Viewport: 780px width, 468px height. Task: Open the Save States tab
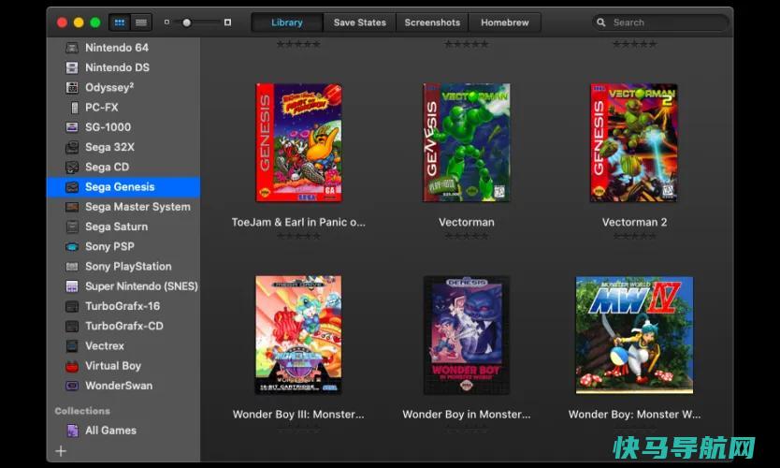[360, 22]
